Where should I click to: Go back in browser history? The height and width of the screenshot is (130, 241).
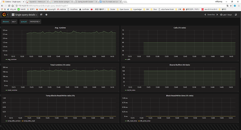[x=2, y=6]
